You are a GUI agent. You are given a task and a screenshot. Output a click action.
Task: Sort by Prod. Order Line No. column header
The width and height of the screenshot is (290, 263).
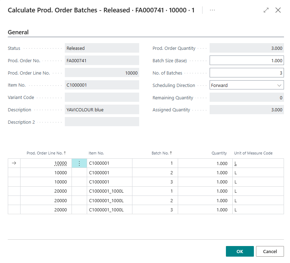(x=46, y=153)
